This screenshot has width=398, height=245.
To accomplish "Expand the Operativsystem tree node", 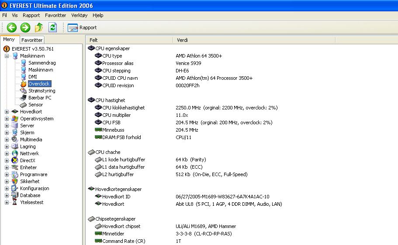I will click(x=7, y=119).
